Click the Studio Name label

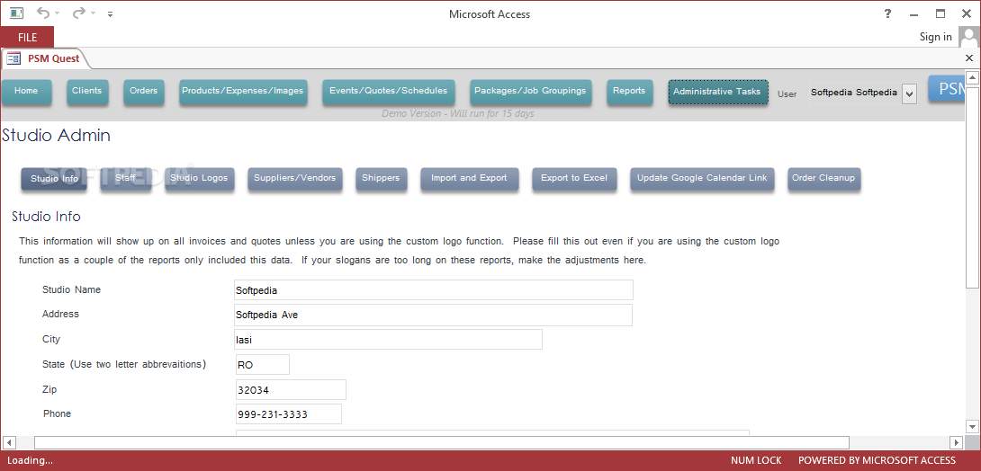(71, 289)
